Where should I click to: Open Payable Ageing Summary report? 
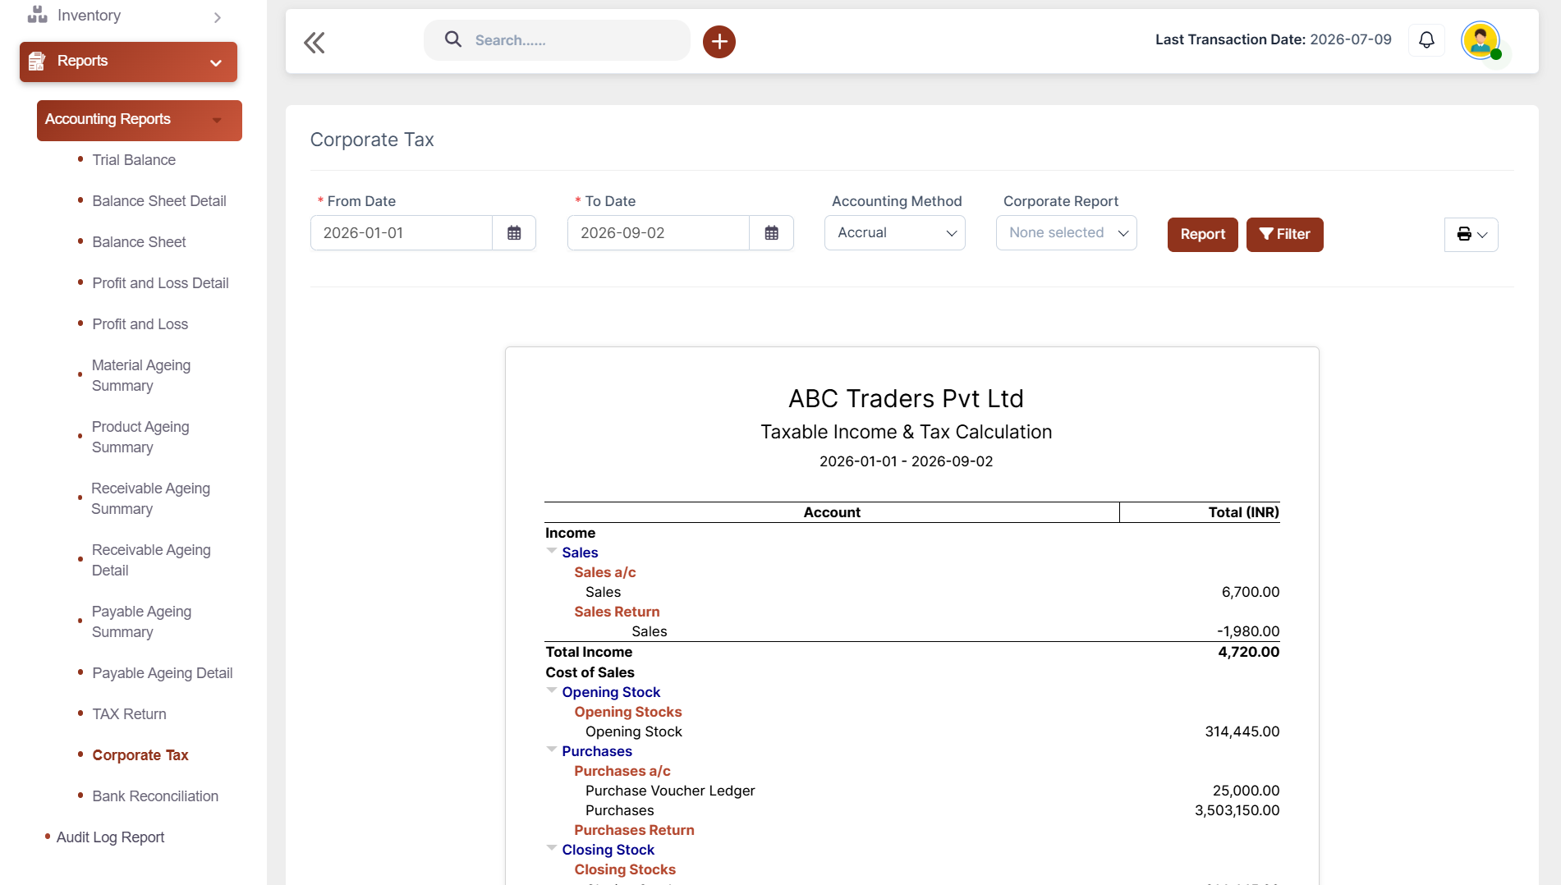pos(141,621)
